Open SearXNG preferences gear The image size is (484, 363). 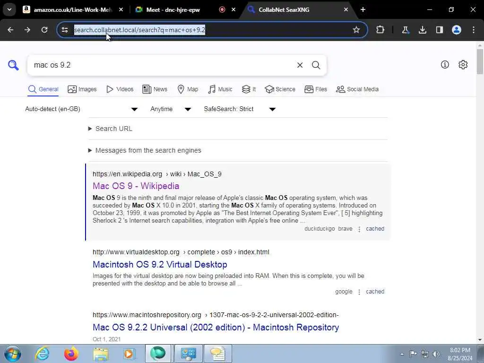click(x=463, y=64)
